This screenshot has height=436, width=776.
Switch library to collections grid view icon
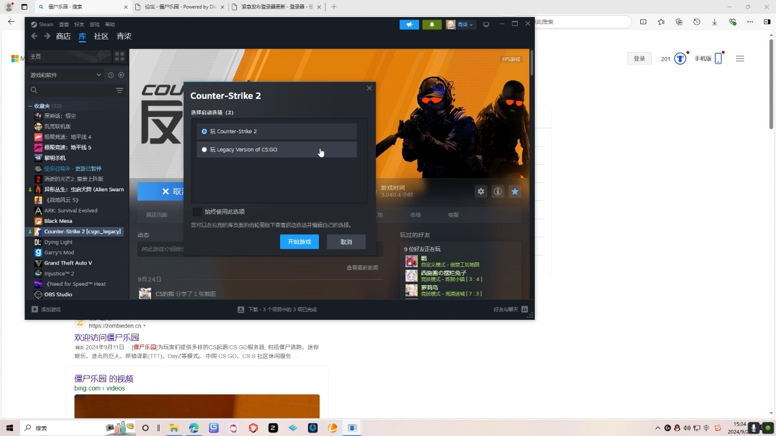point(119,56)
